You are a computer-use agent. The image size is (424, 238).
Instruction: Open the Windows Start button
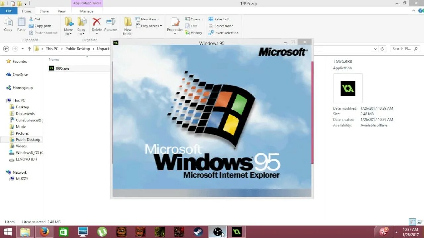[x=8, y=232]
